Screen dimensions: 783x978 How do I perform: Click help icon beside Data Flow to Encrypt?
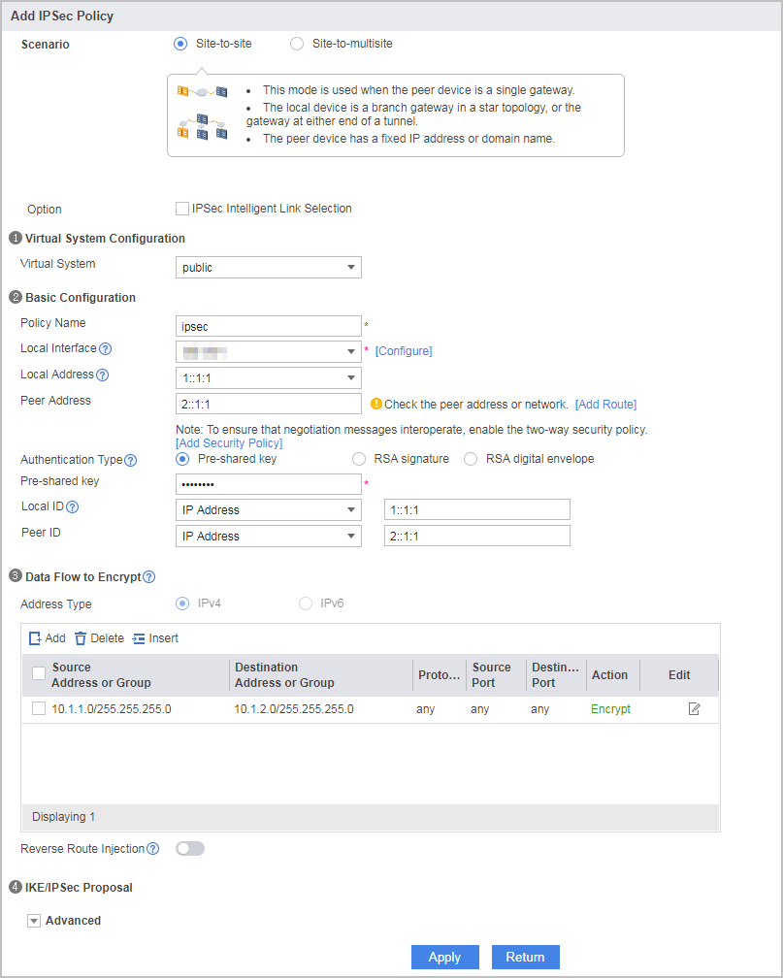pos(149,577)
